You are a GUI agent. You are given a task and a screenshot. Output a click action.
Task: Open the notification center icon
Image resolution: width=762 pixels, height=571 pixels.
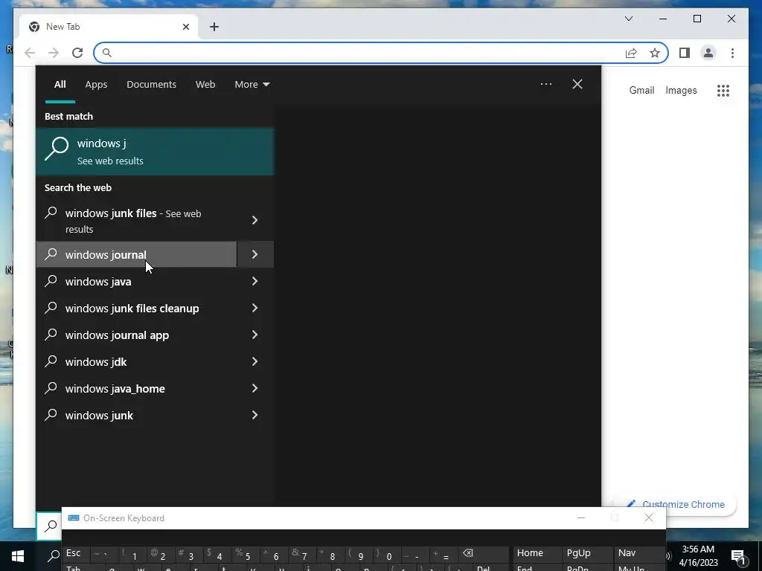coord(738,556)
